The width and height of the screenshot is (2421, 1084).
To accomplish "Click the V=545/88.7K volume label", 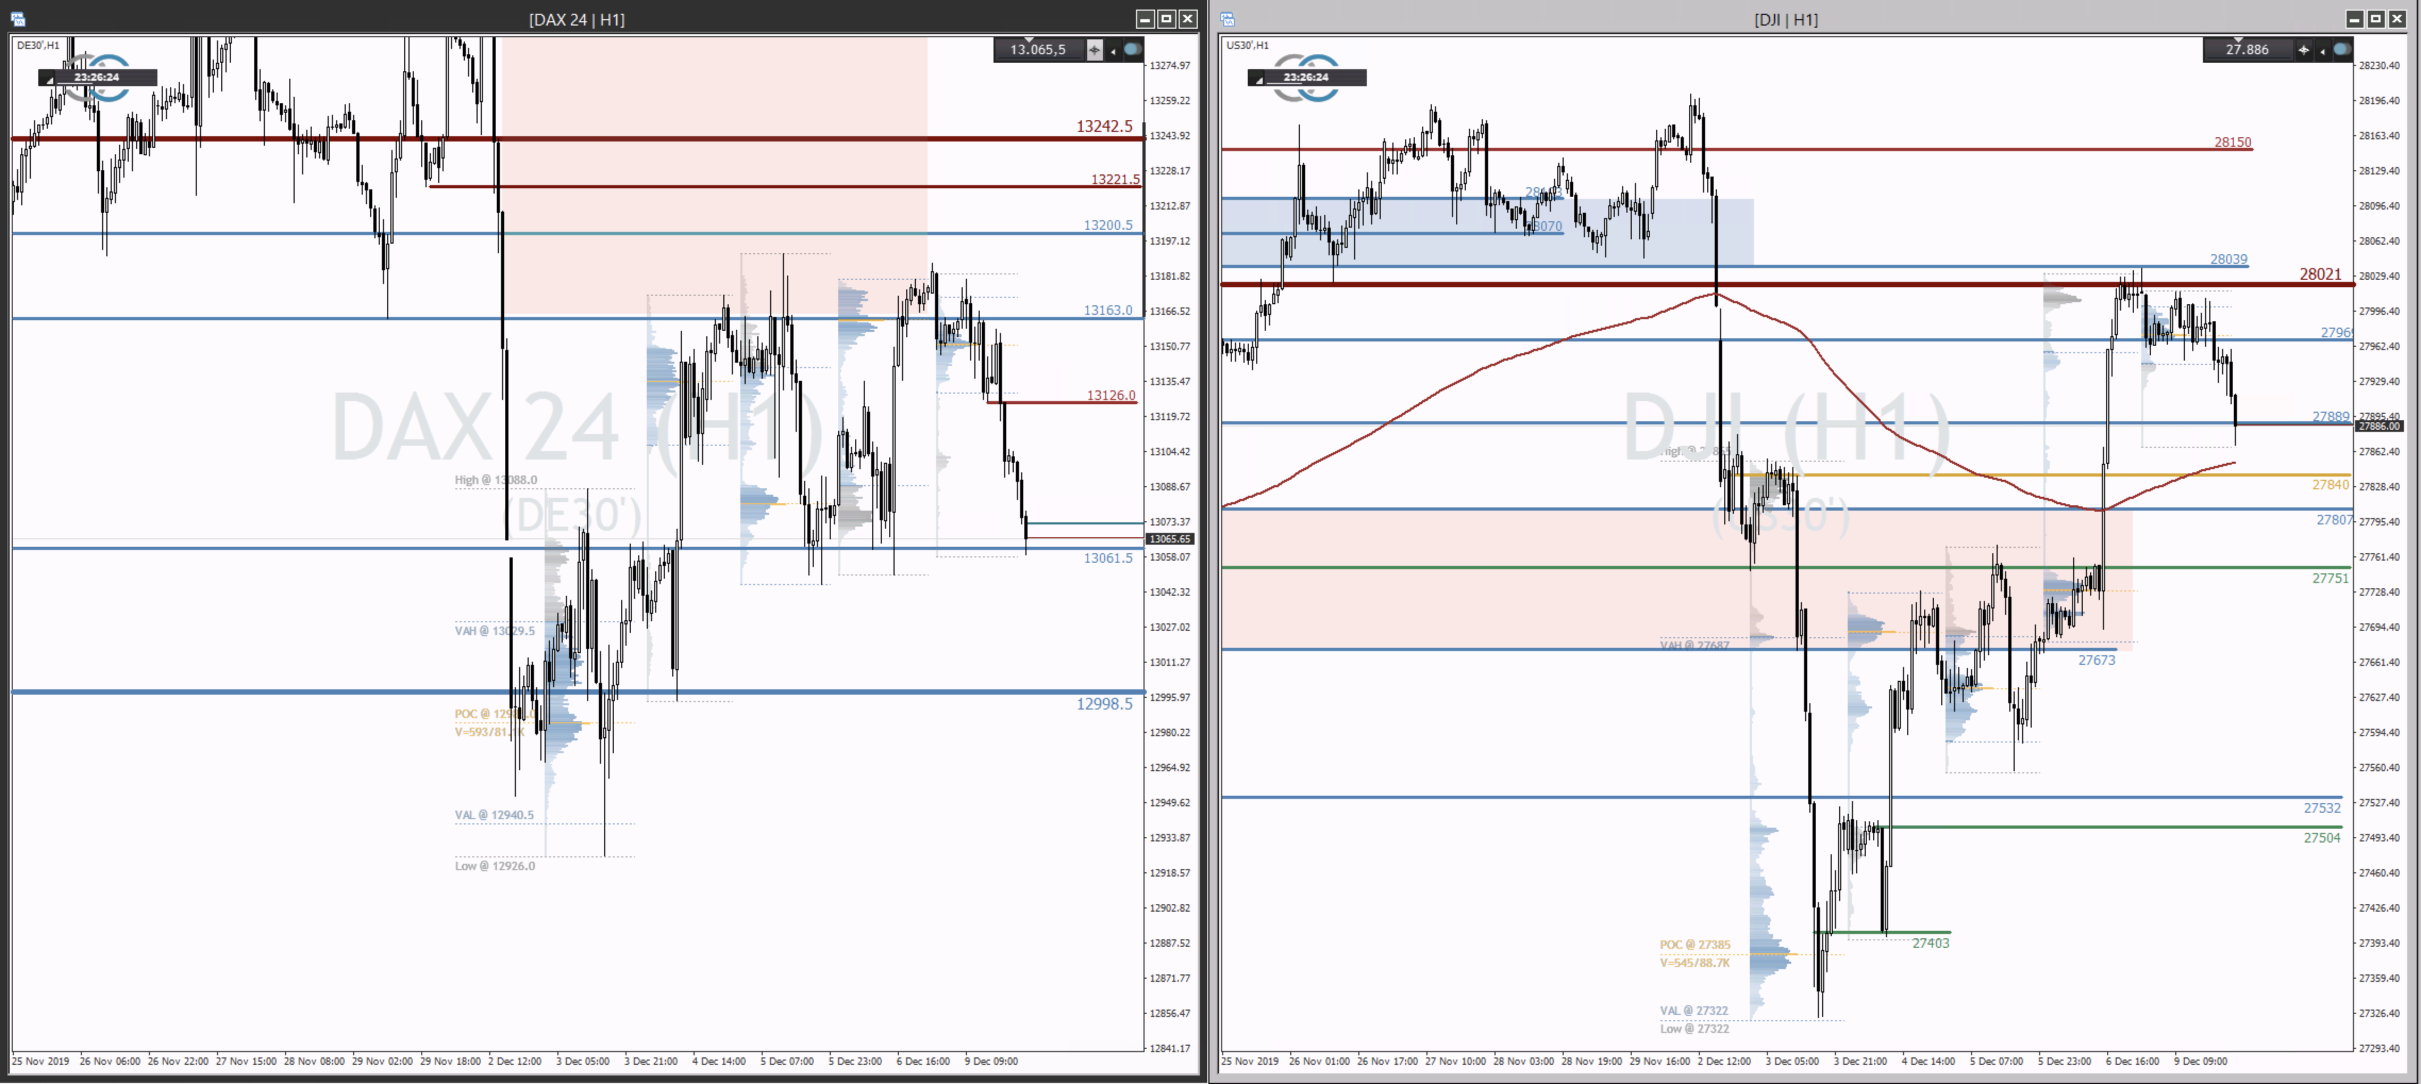I will point(1694,963).
